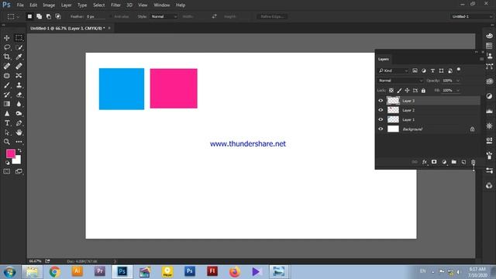Create a new layer via Layers panel

pos(463,162)
